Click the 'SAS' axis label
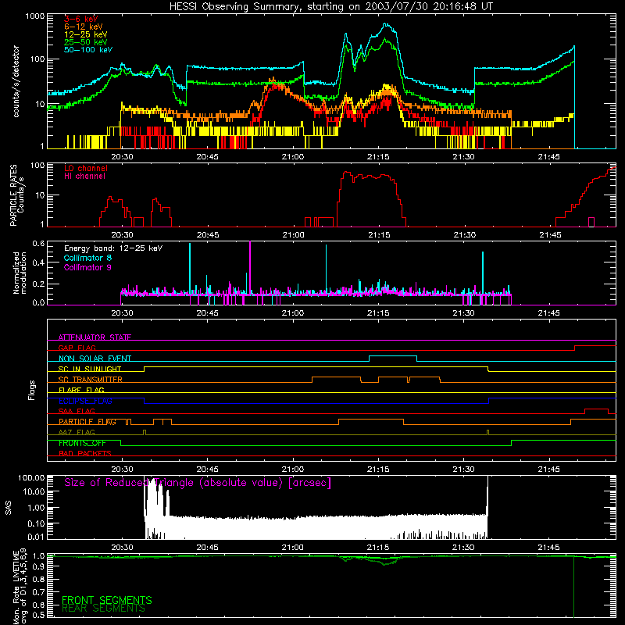Viewport: 625px width, 625px height. point(8,507)
